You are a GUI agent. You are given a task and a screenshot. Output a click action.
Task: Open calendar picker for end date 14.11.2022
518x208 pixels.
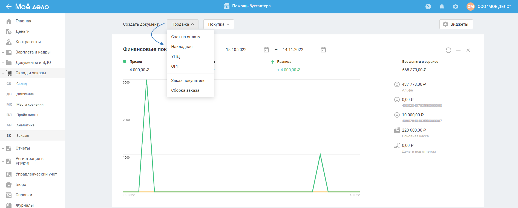click(x=323, y=50)
